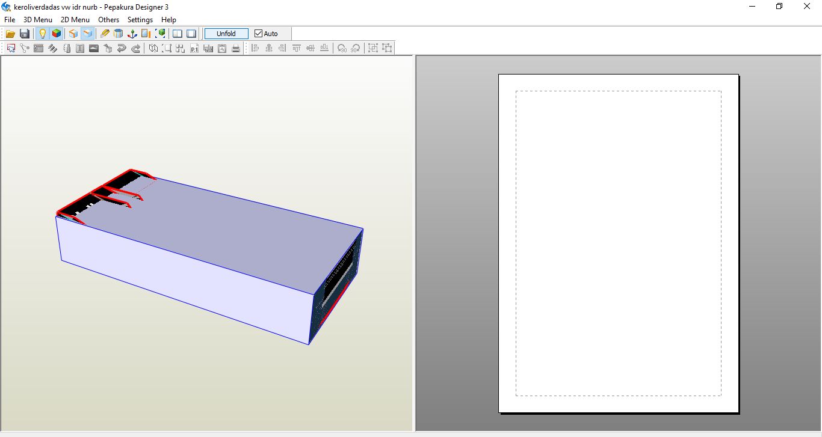Click the Others menu label
Screen dimensions: 822x437
coord(109,20)
